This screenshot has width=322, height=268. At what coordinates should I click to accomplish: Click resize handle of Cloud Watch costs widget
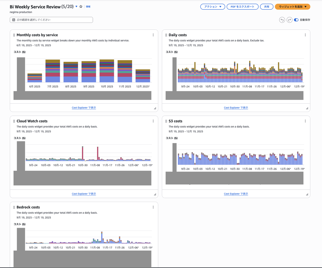155,195
